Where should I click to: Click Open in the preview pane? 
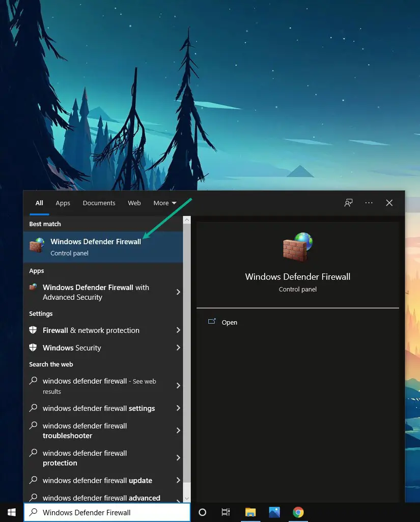(x=230, y=322)
